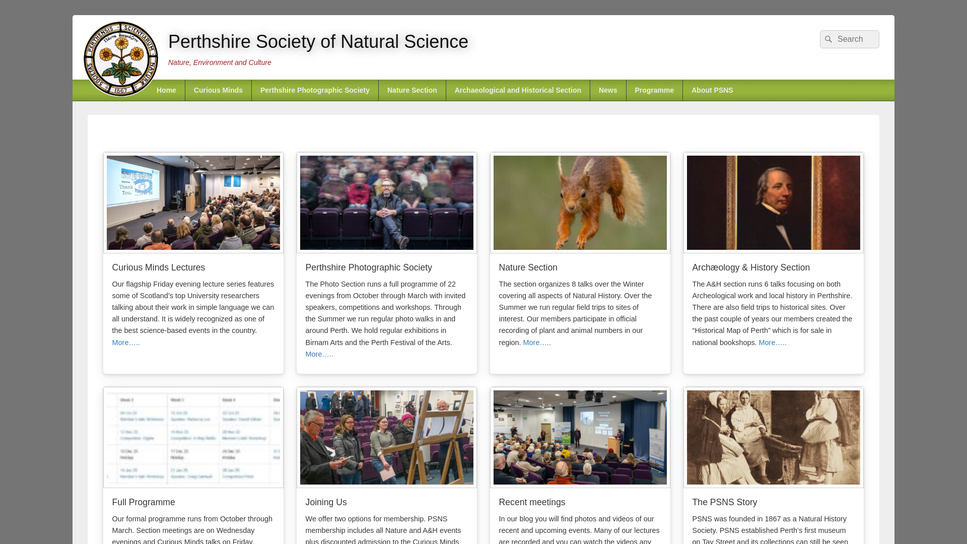The image size is (967, 544).
Task: Open the Photographic Society audience thumbnail
Action: 387,202
